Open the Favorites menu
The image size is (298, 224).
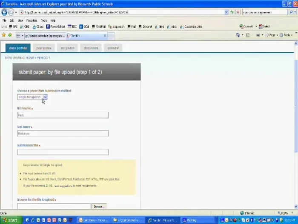click(32, 20)
